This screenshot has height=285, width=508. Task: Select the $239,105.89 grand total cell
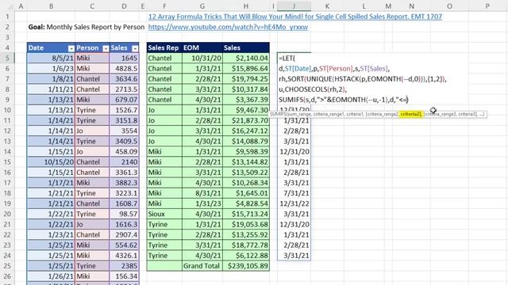(246, 266)
